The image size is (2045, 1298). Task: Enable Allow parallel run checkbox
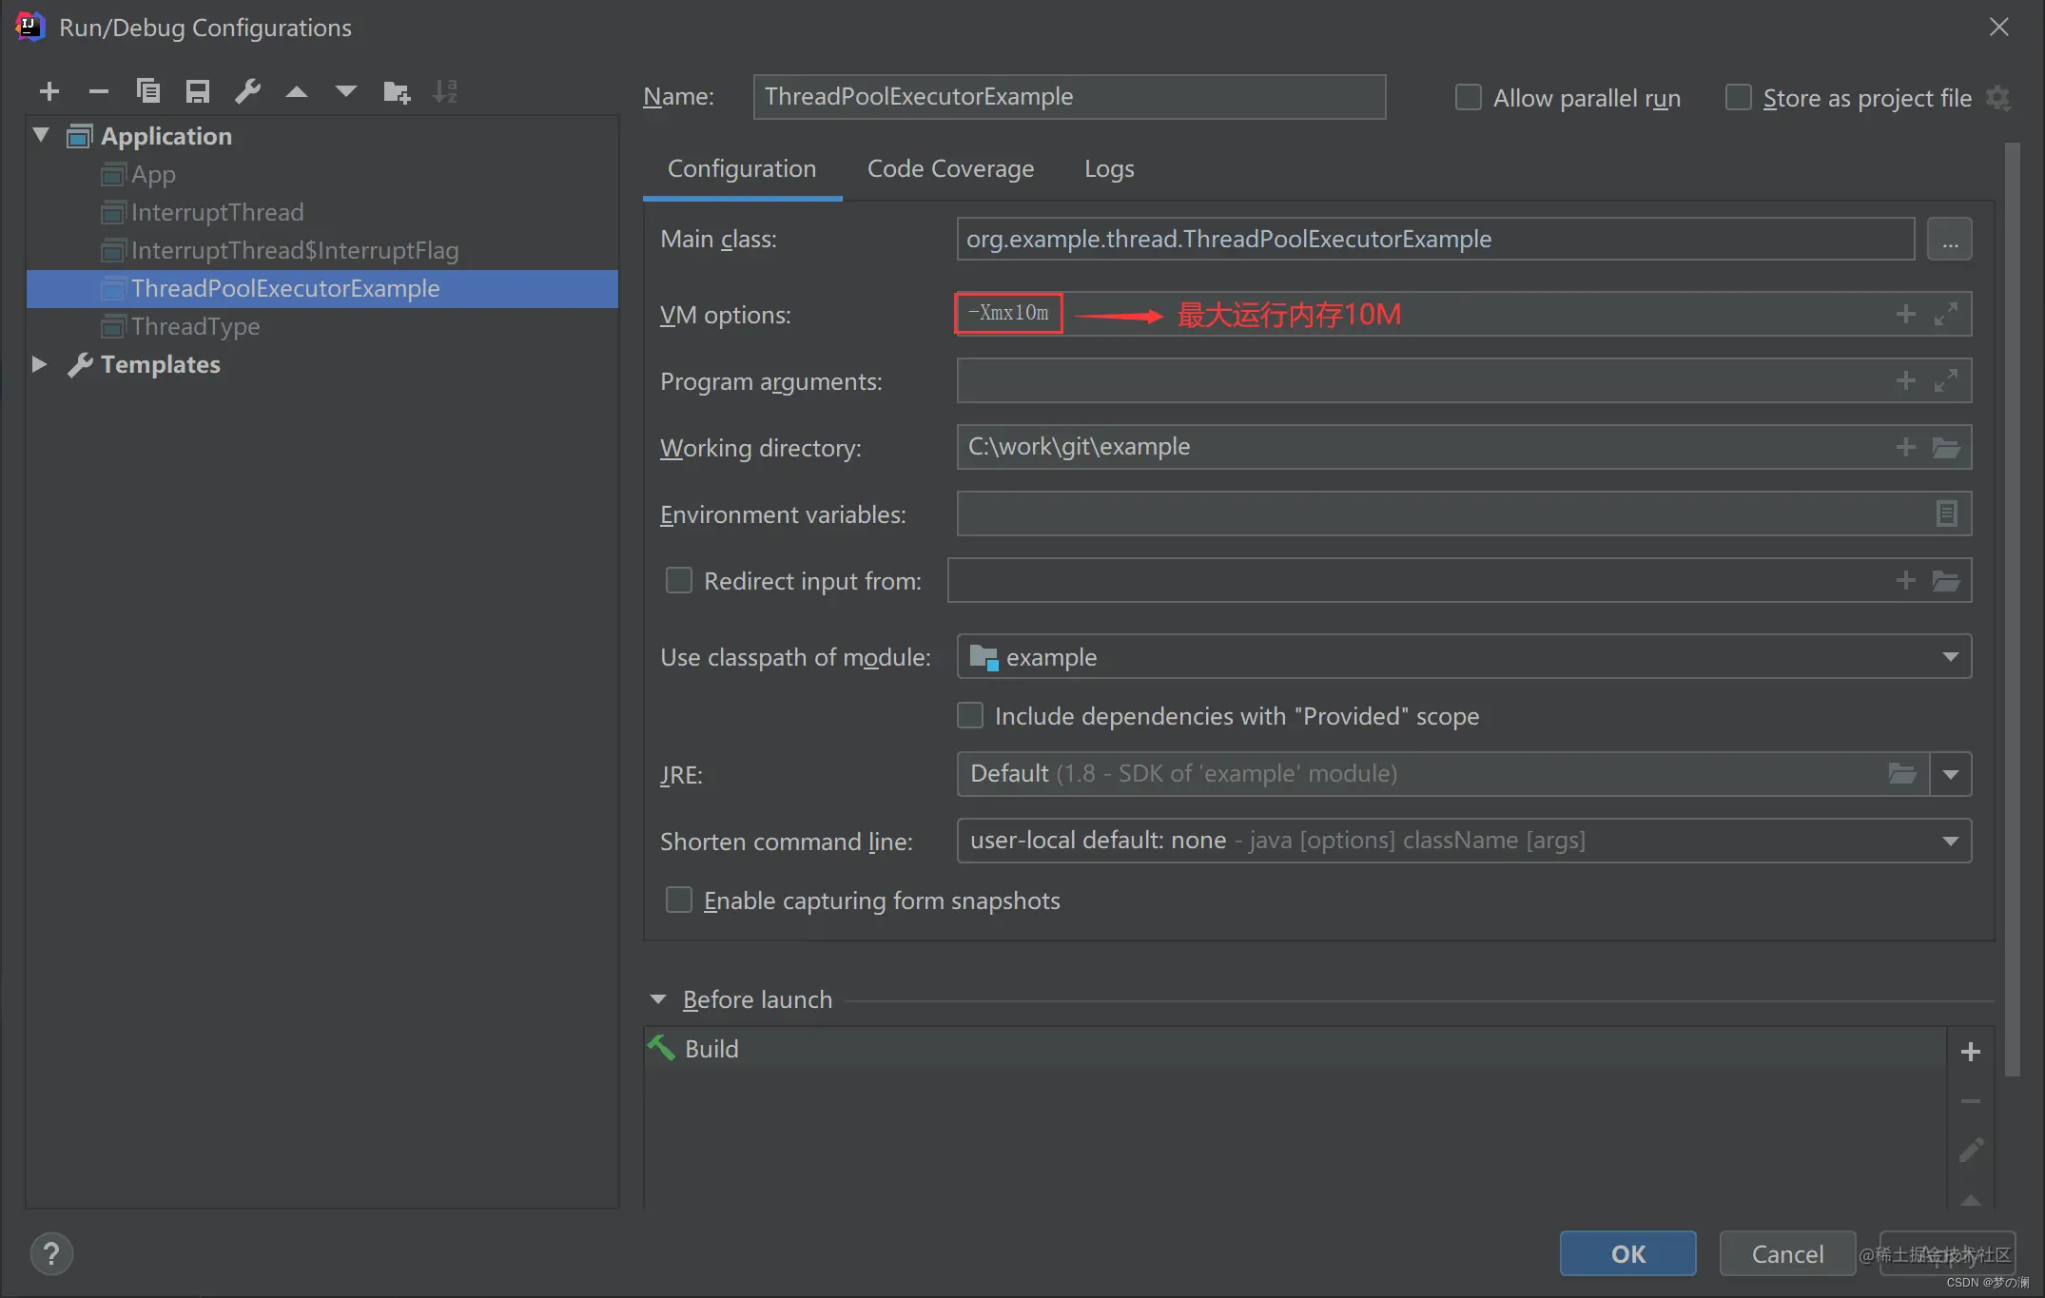click(1469, 97)
